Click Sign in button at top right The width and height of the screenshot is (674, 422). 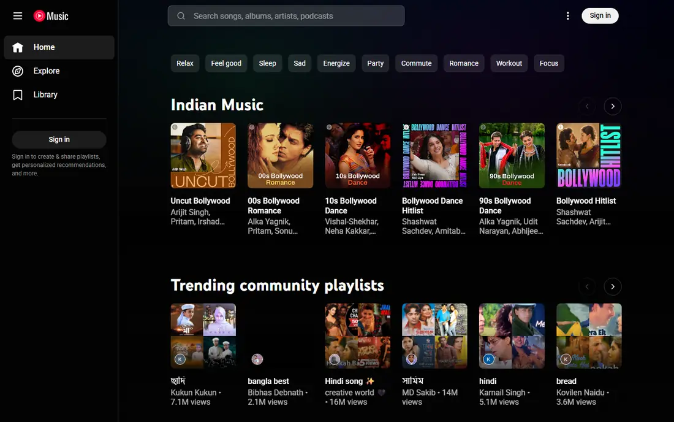(x=600, y=16)
